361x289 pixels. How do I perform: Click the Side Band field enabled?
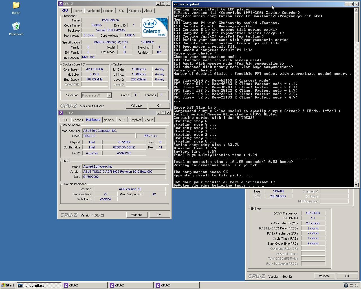coord(105,199)
